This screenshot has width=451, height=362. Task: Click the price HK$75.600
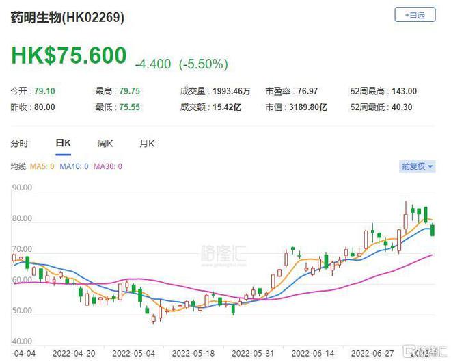(x=69, y=55)
